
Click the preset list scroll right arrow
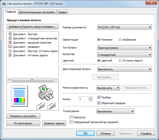point(56,80)
